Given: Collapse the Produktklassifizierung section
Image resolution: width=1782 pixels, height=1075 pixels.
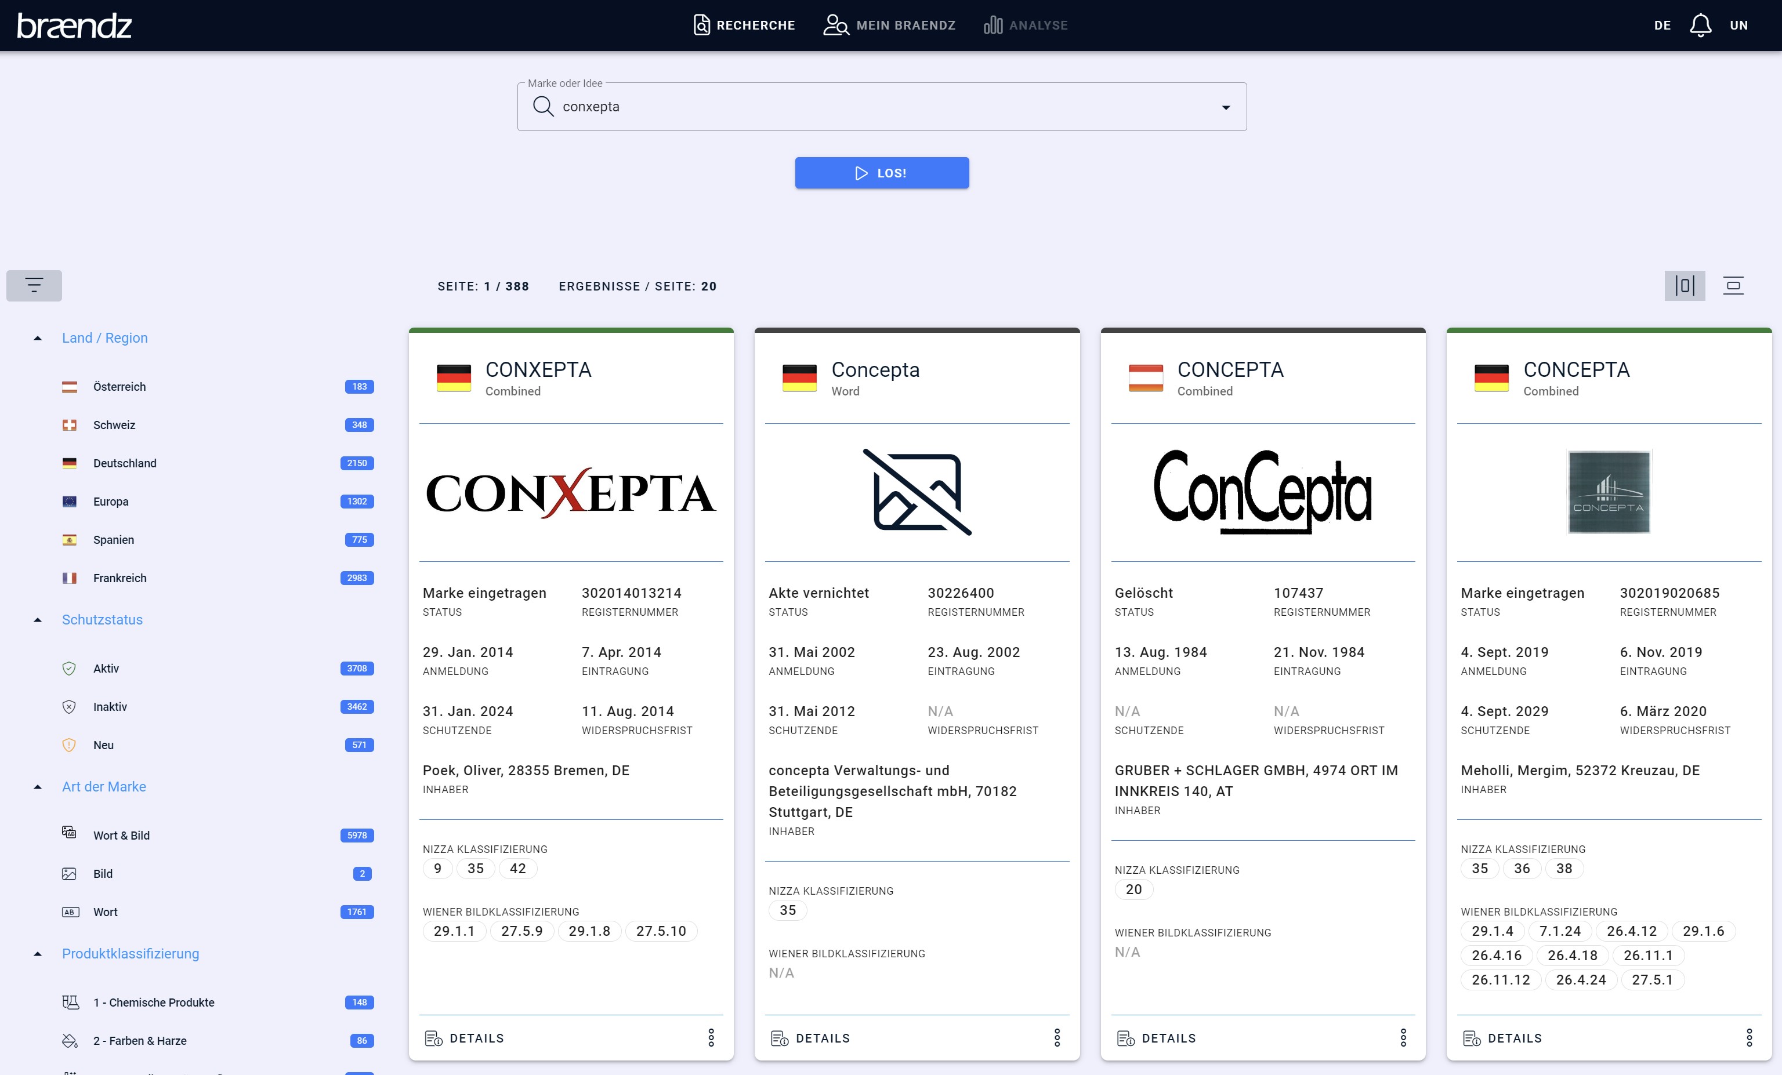Looking at the screenshot, I should (38, 954).
